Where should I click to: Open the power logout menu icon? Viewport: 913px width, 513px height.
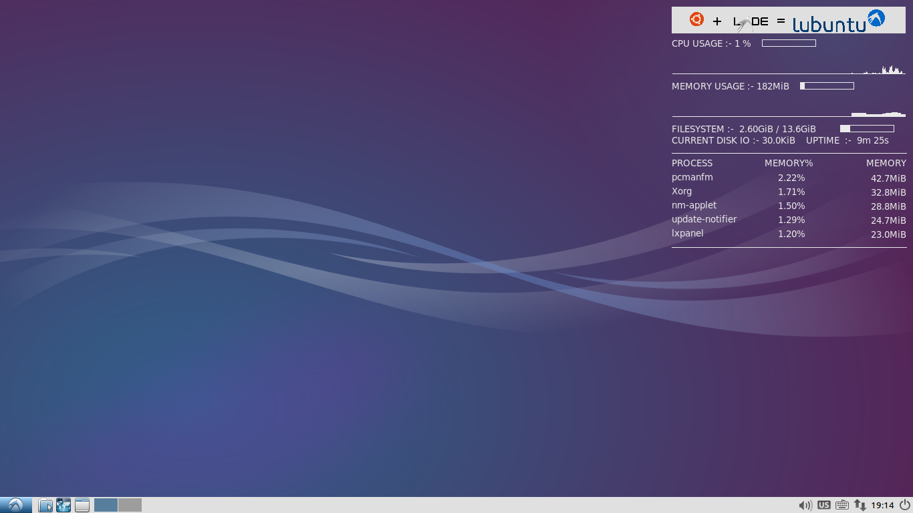(904, 505)
